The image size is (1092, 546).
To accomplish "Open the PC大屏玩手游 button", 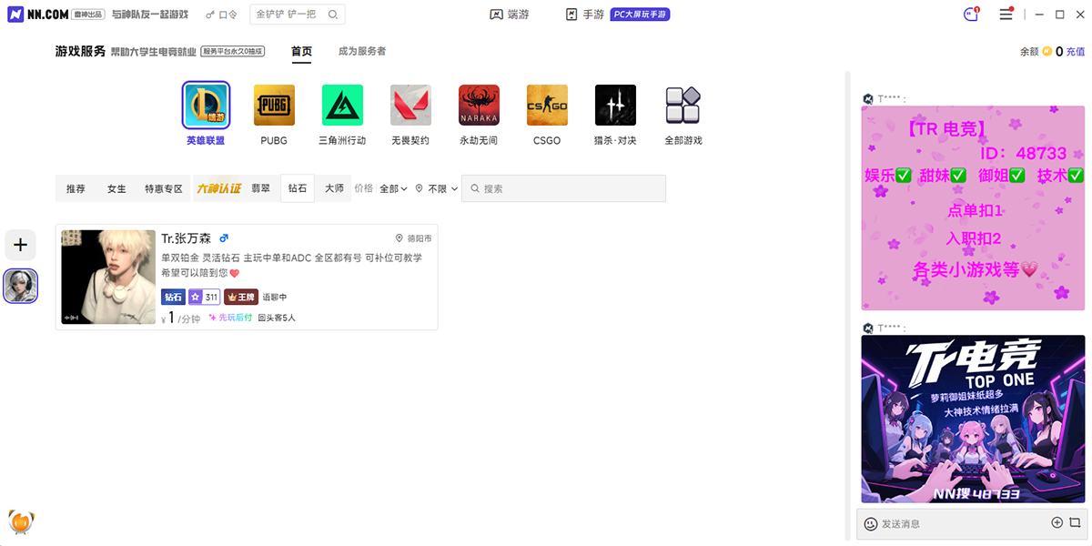I will point(640,14).
